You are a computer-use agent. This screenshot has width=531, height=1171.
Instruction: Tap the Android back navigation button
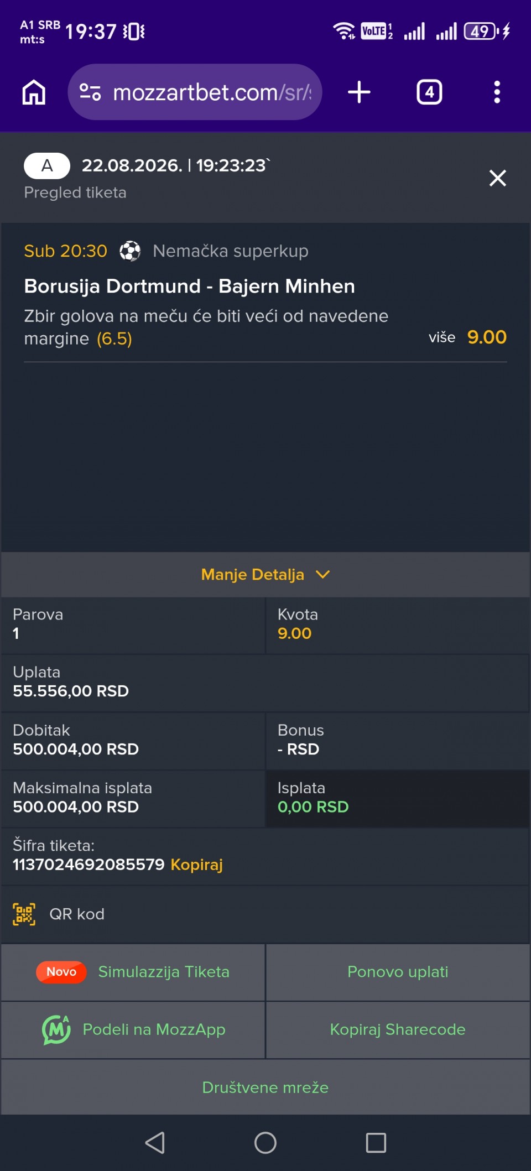pos(155,1143)
